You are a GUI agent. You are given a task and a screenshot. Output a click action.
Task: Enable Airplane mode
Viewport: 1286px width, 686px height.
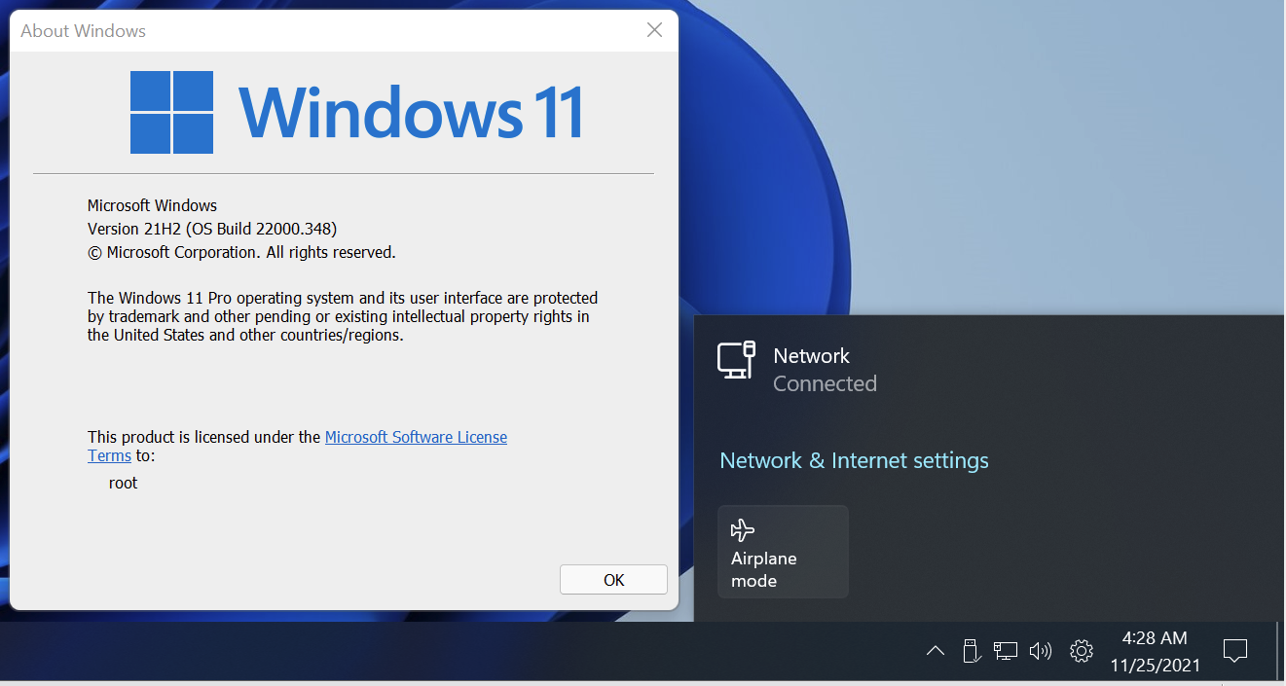tap(783, 551)
